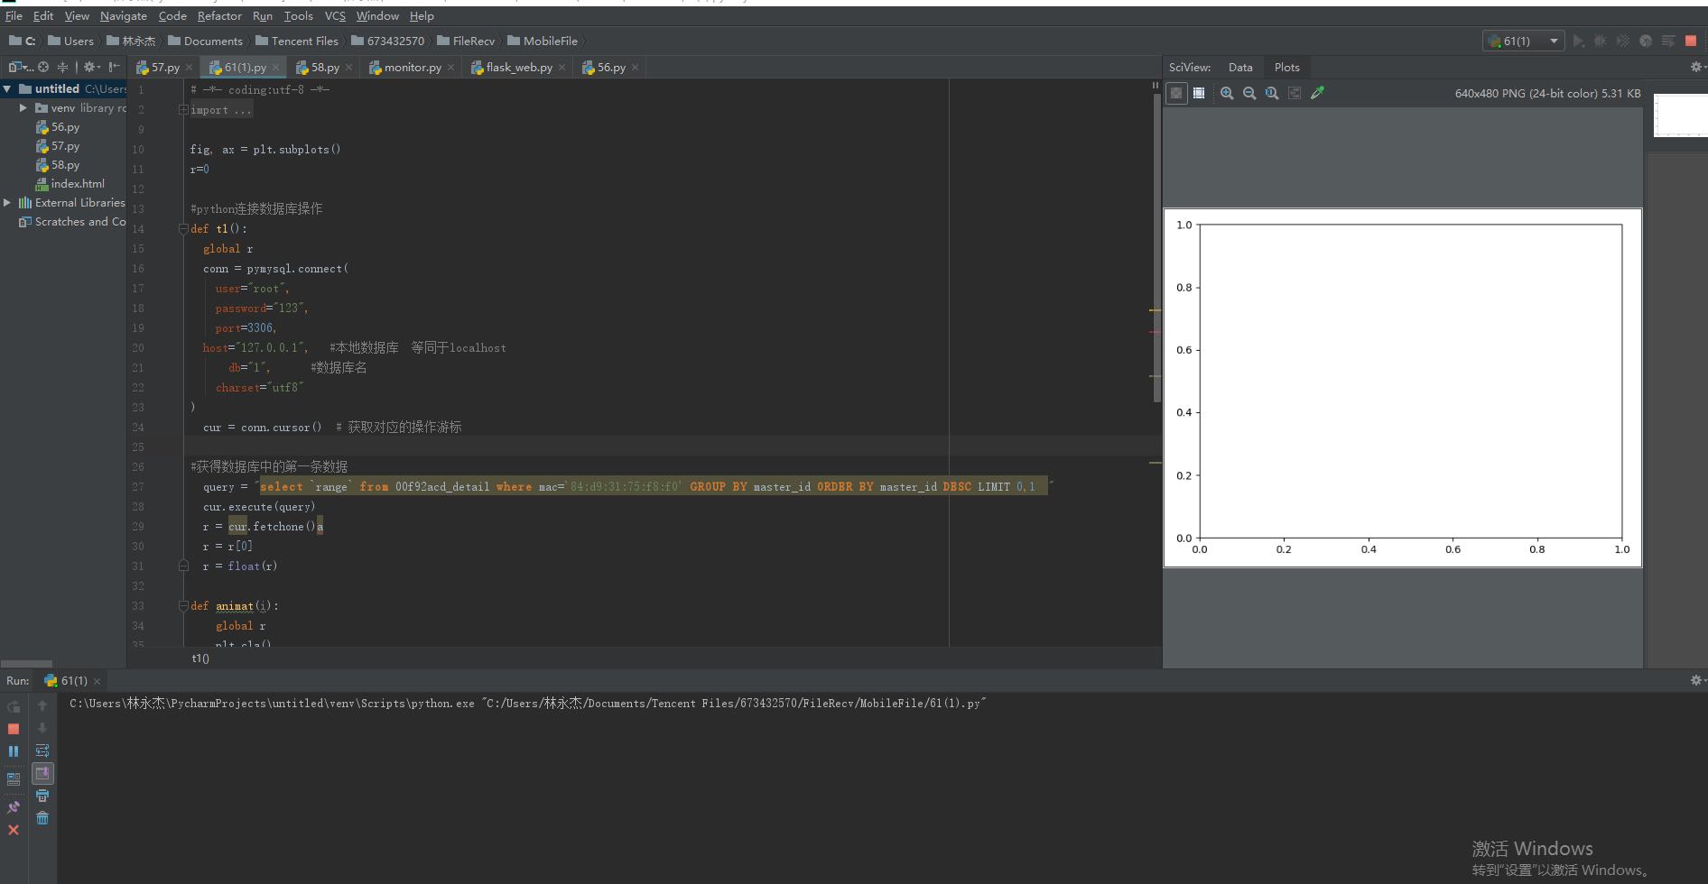
Task: Click the MobileFile breadcrumb
Action: pyautogui.click(x=543, y=41)
